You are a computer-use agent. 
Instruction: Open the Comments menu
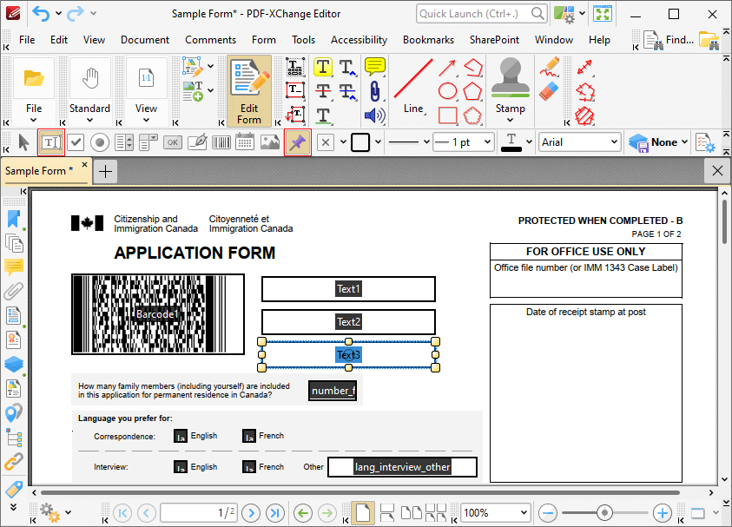pyautogui.click(x=210, y=40)
